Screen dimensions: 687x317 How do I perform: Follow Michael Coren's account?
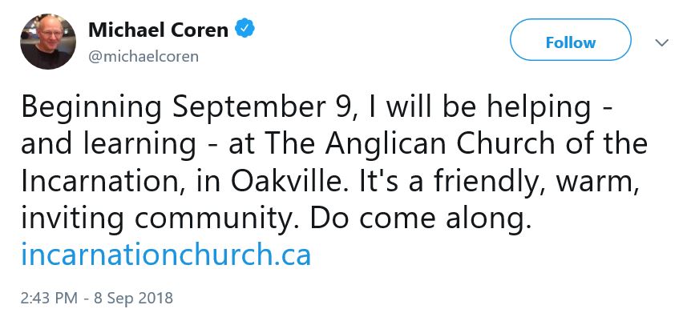coord(571,42)
